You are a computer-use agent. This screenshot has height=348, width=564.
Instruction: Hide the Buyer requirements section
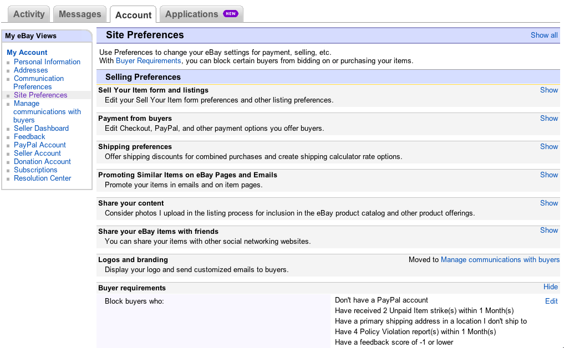(x=551, y=286)
